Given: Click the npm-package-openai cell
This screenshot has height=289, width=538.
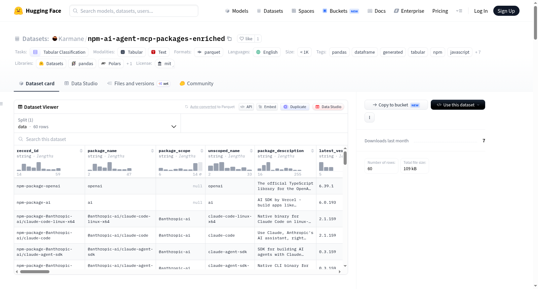Looking at the screenshot, I should (x=49, y=186).
